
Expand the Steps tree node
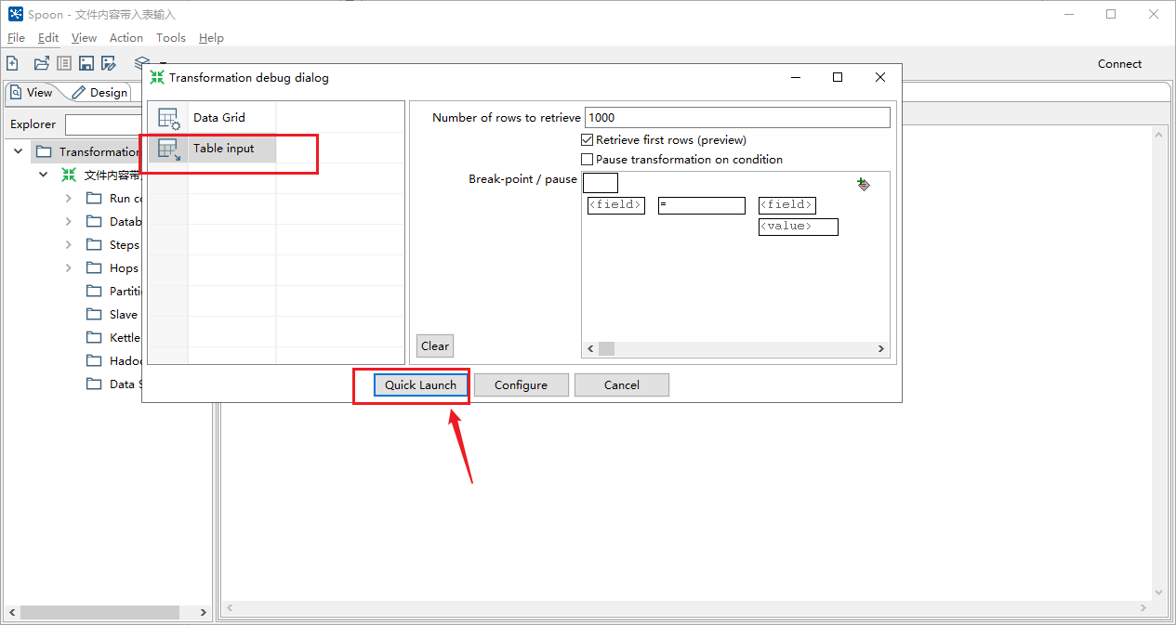pos(68,244)
